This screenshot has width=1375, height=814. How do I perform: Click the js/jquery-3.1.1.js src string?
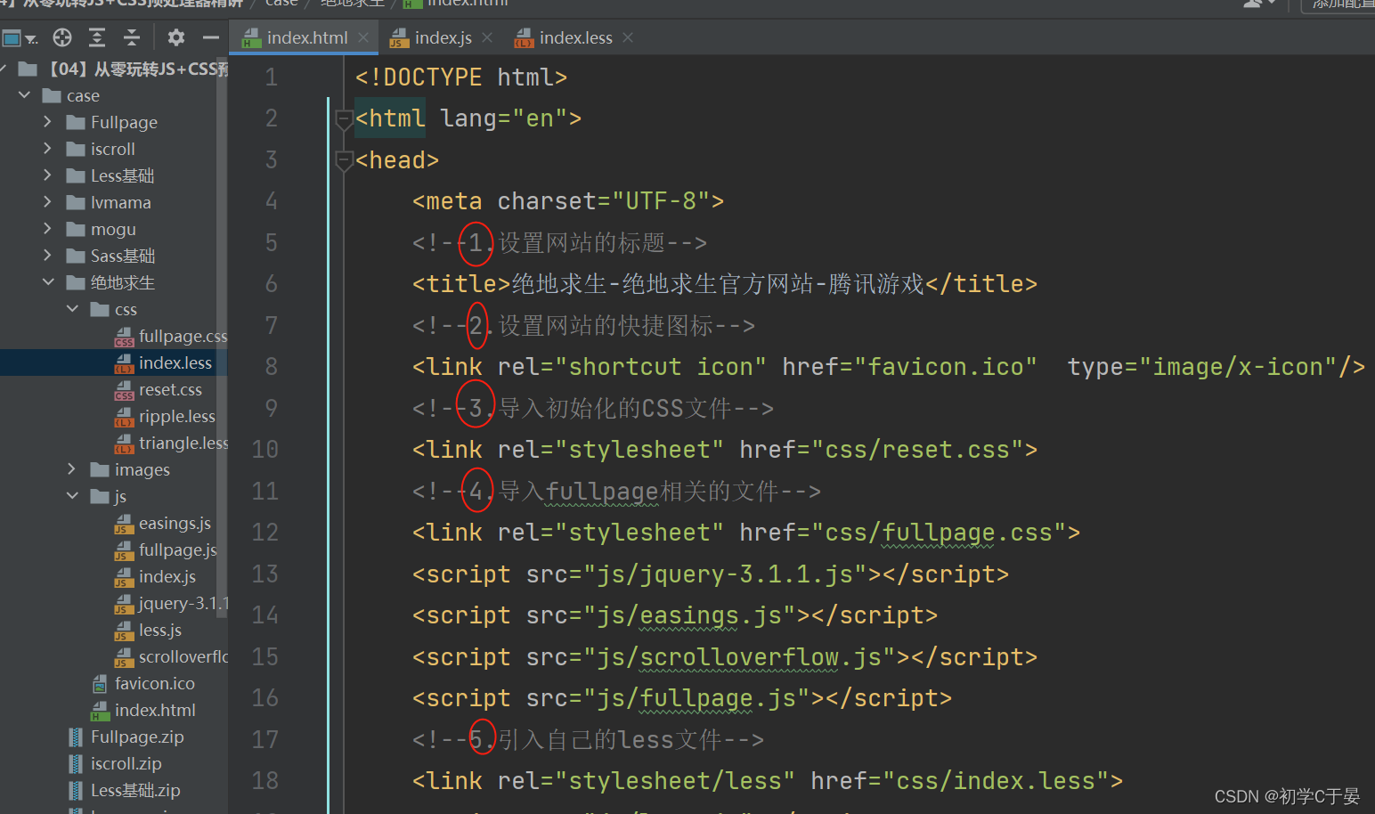tap(725, 574)
